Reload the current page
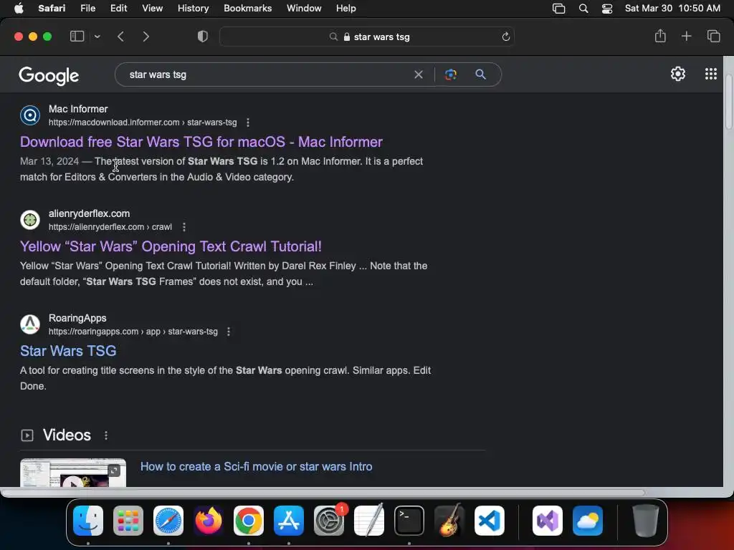Image resolution: width=734 pixels, height=550 pixels. coord(505,37)
